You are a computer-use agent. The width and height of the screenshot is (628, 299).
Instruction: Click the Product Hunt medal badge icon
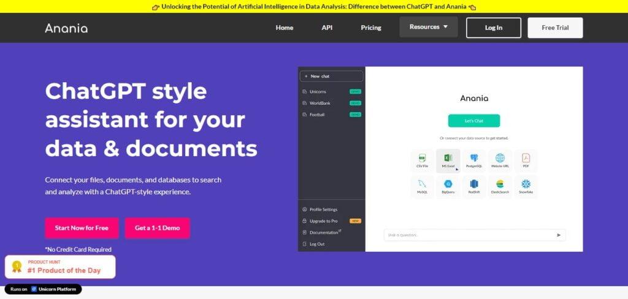[17, 267]
